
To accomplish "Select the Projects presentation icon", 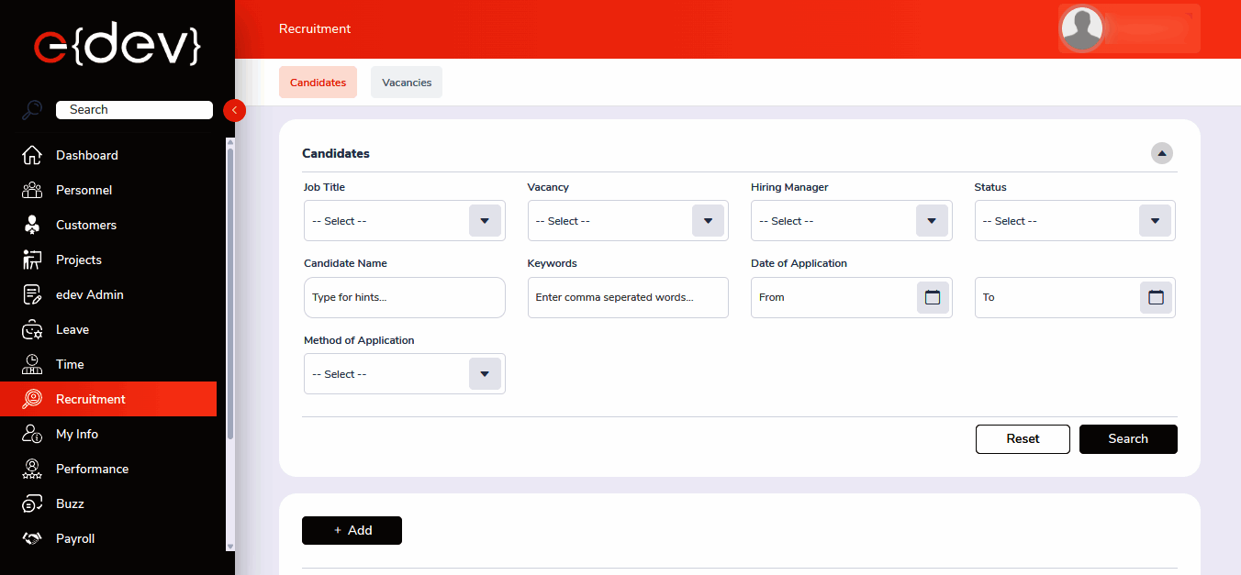I will coord(32,260).
